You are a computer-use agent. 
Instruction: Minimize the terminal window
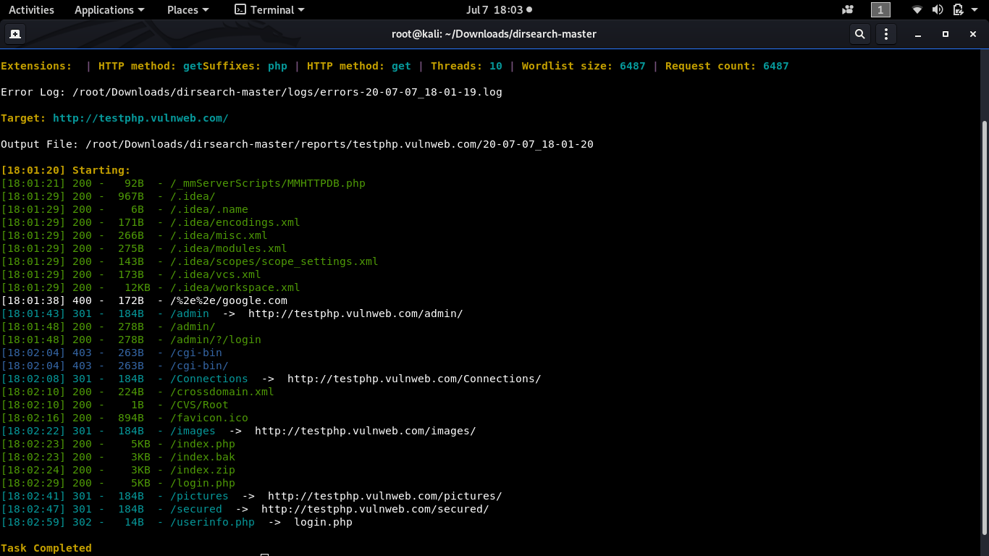[x=918, y=34]
